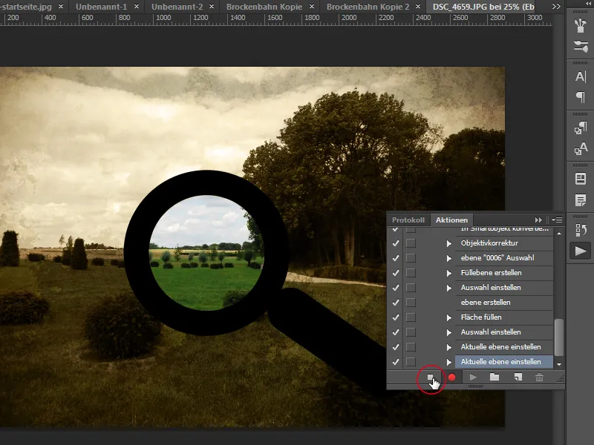
Task: Create a new action set folder
Action: [495, 378]
